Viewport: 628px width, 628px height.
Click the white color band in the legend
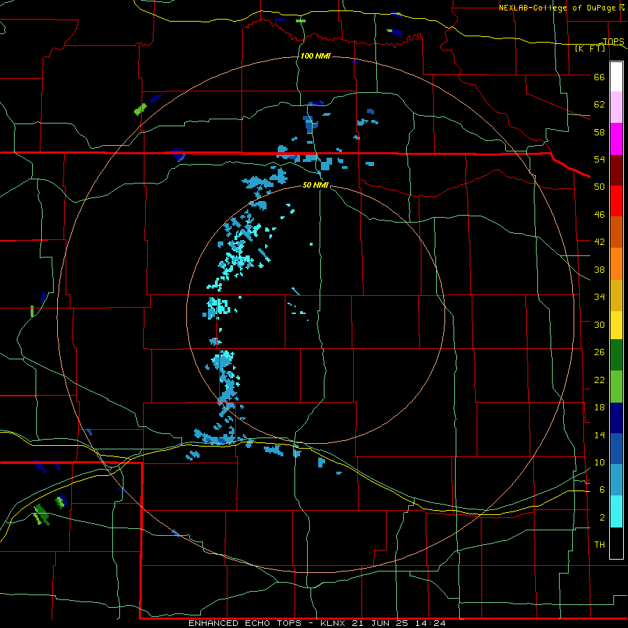(x=616, y=77)
